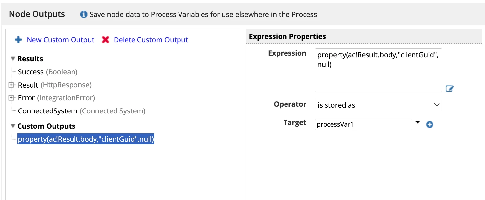Click the Target processVar1 input field
Viewport: 485px width, 200px height.
pyautogui.click(x=364, y=125)
